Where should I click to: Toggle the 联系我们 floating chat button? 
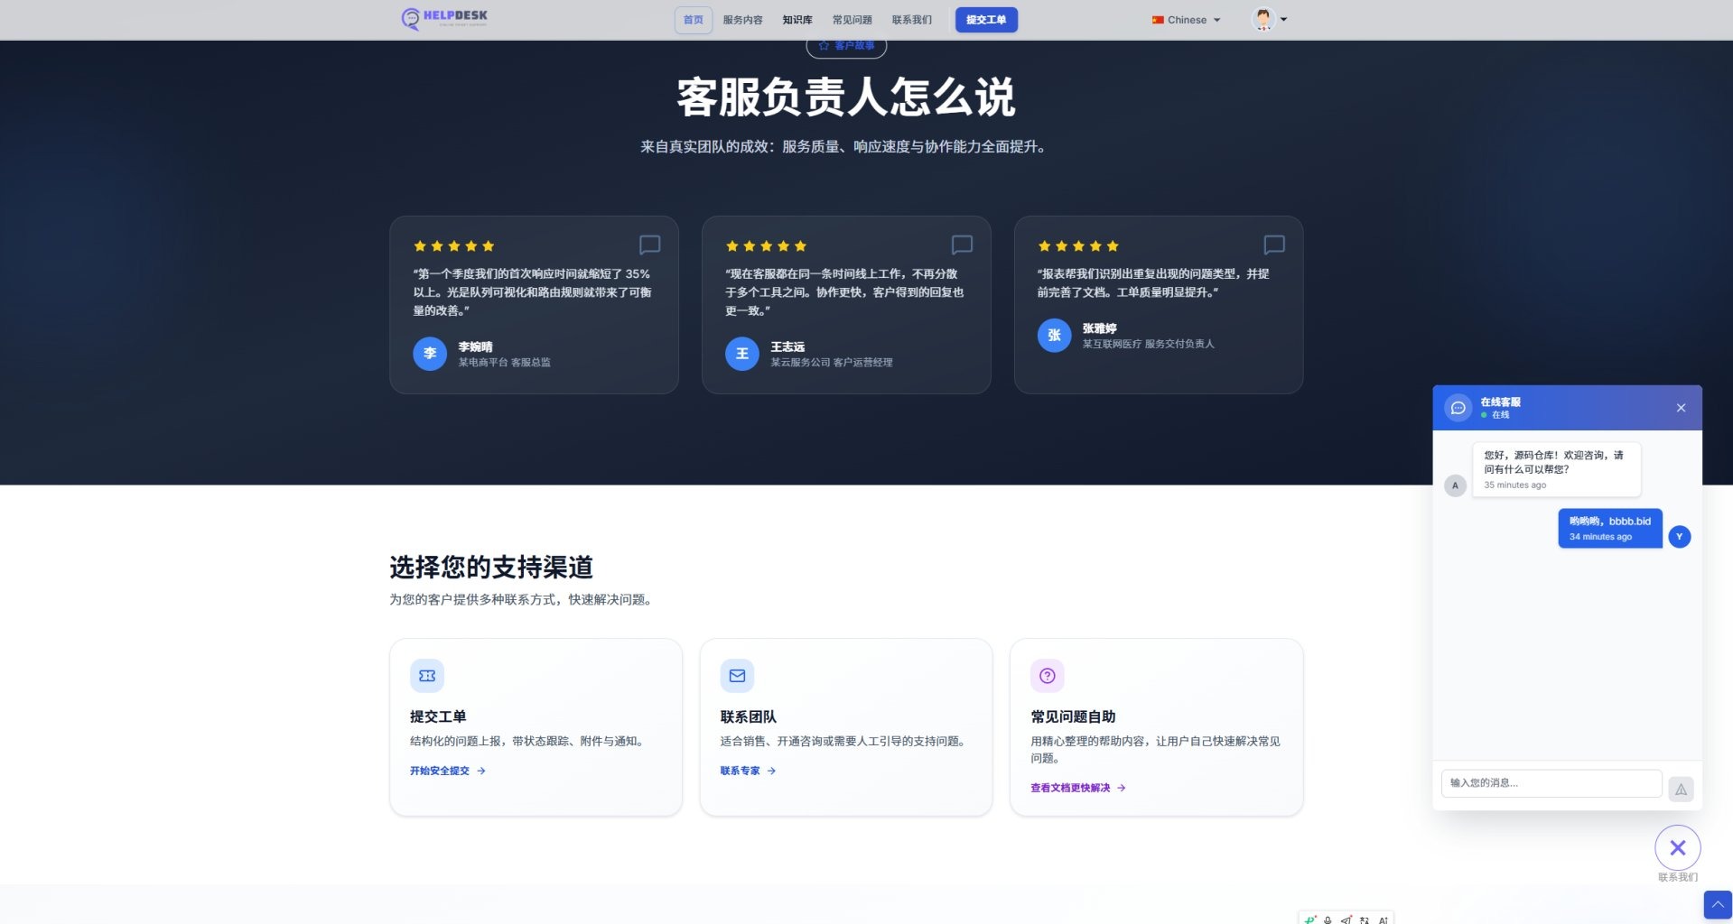click(x=1678, y=848)
